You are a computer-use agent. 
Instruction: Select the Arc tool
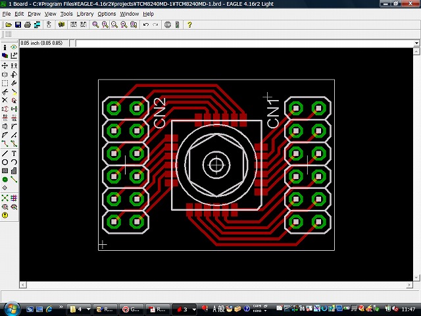(14, 162)
